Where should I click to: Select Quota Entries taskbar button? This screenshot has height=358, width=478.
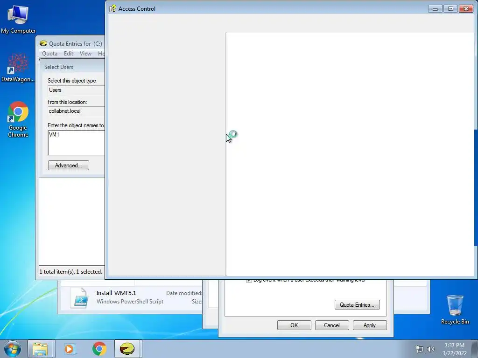[127, 349]
